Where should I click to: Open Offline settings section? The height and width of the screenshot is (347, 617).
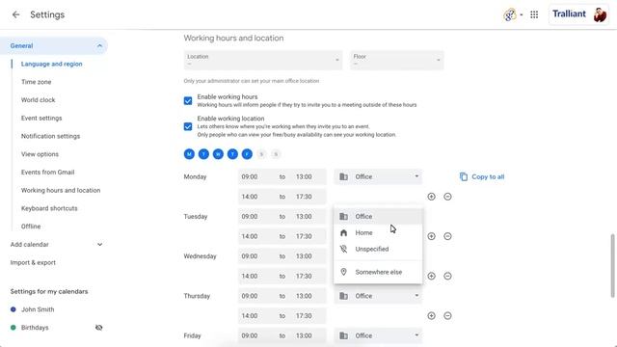(x=31, y=227)
